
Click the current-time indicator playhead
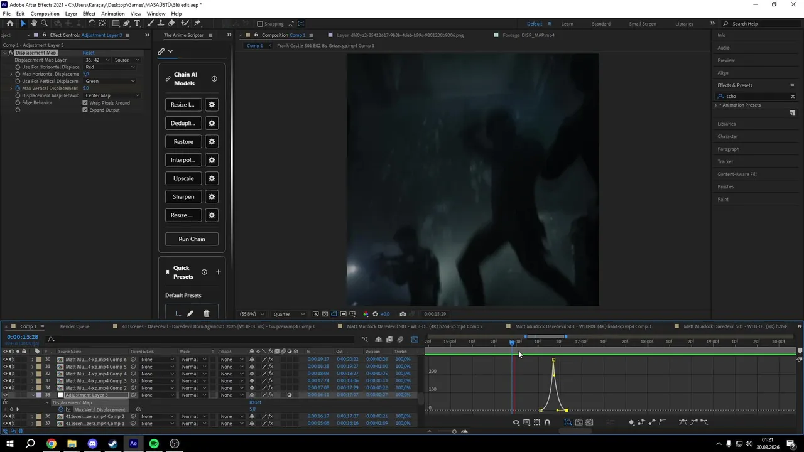pyautogui.click(x=513, y=342)
